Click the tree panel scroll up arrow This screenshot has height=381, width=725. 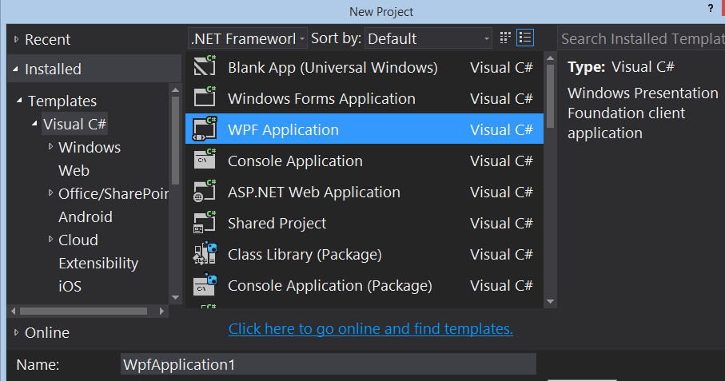point(175,89)
